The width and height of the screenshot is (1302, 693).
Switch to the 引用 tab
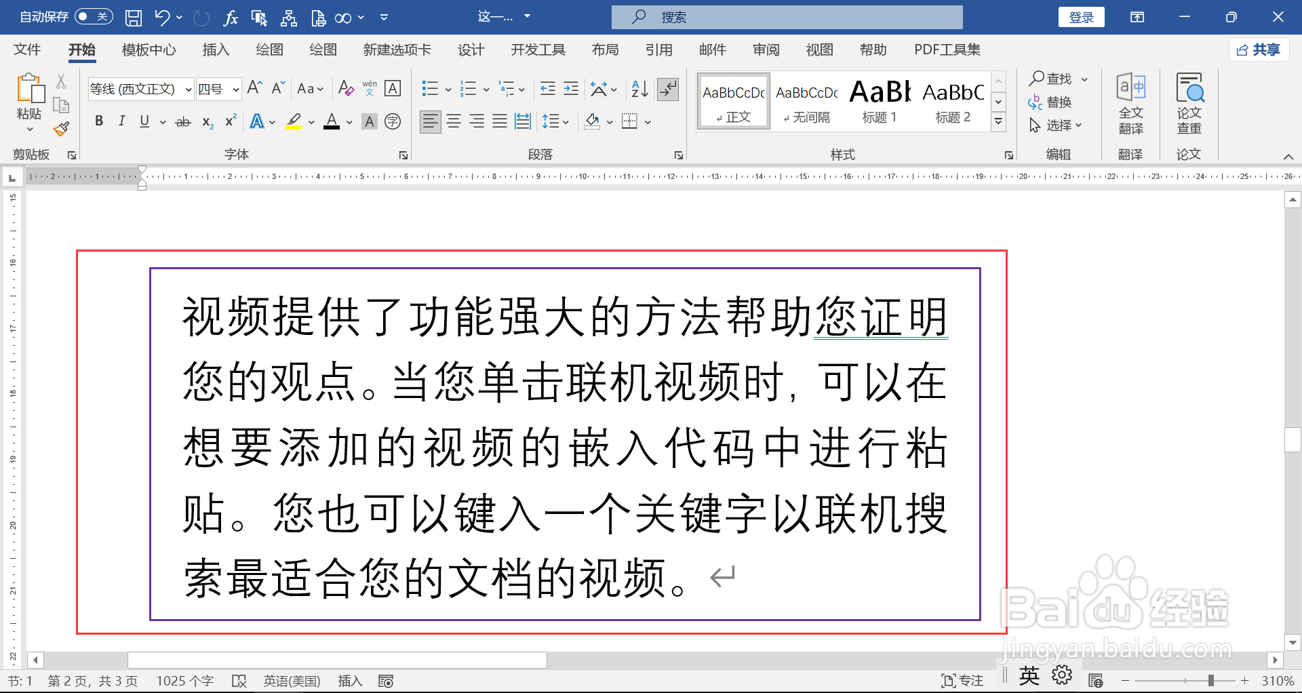658,49
